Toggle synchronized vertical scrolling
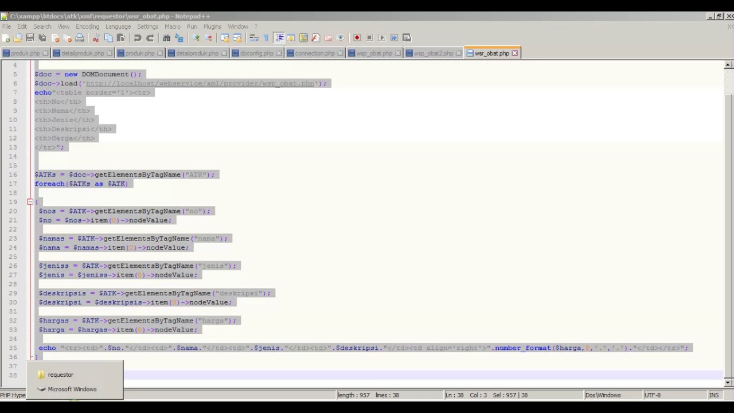The width and height of the screenshot is (734, 413). coord(225,38)
